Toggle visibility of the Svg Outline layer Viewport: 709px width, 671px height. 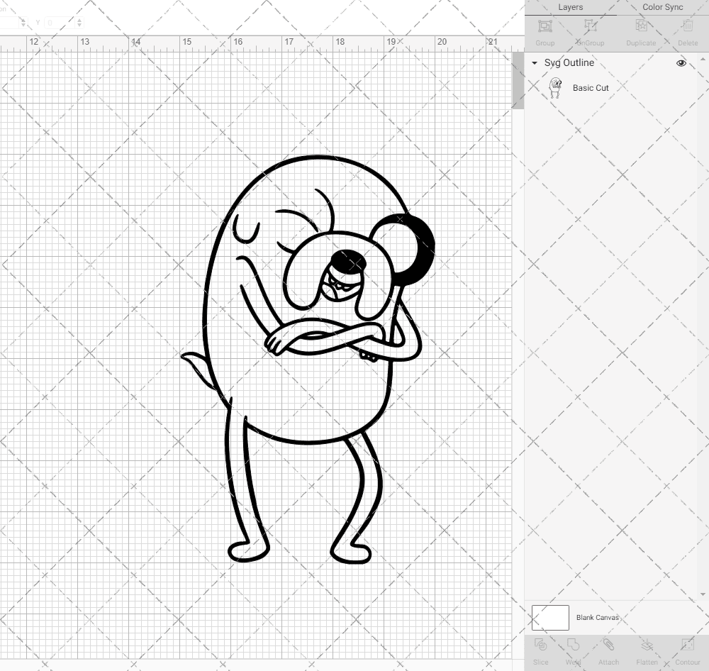point(681,62)
